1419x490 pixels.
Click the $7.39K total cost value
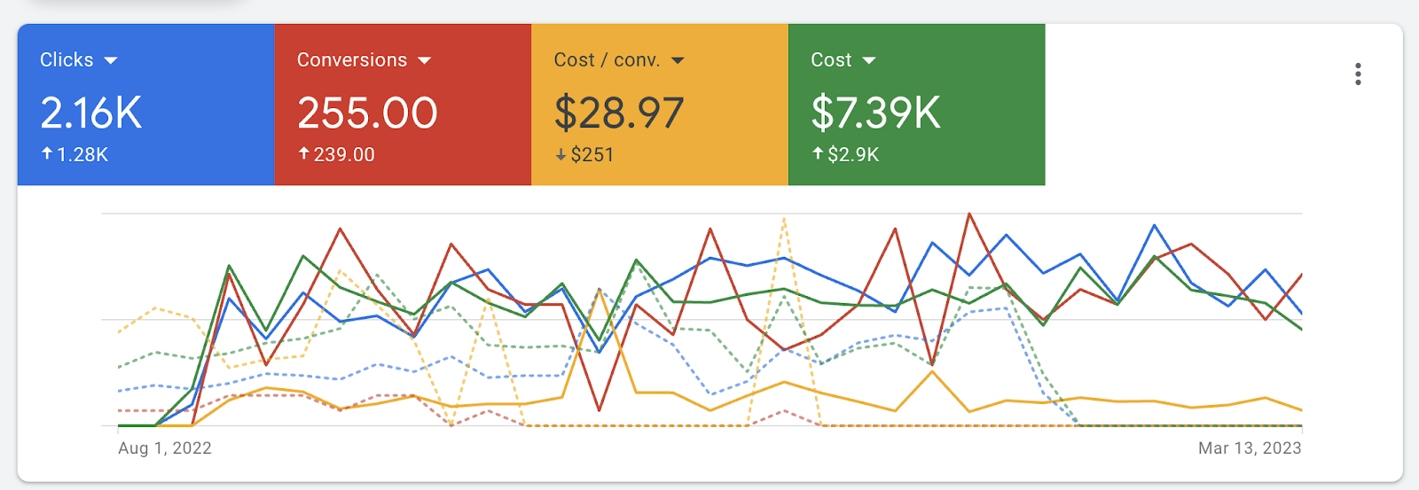coord(875,113)
